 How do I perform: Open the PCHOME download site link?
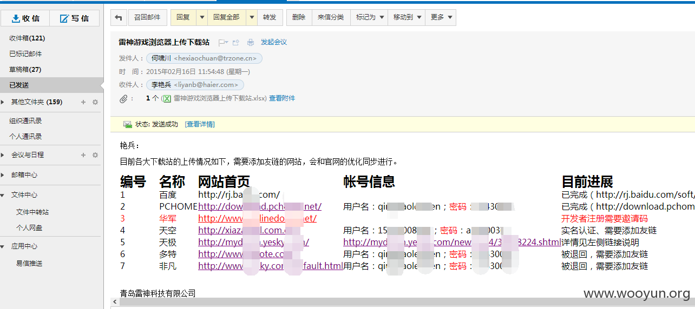point(260,206)
